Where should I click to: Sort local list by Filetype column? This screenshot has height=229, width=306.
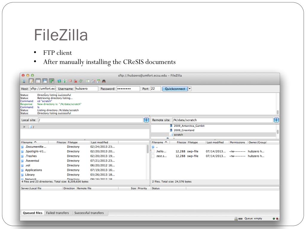coord(79,142)
